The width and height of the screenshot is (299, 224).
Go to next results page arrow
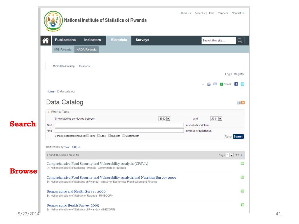coord(241,155)
